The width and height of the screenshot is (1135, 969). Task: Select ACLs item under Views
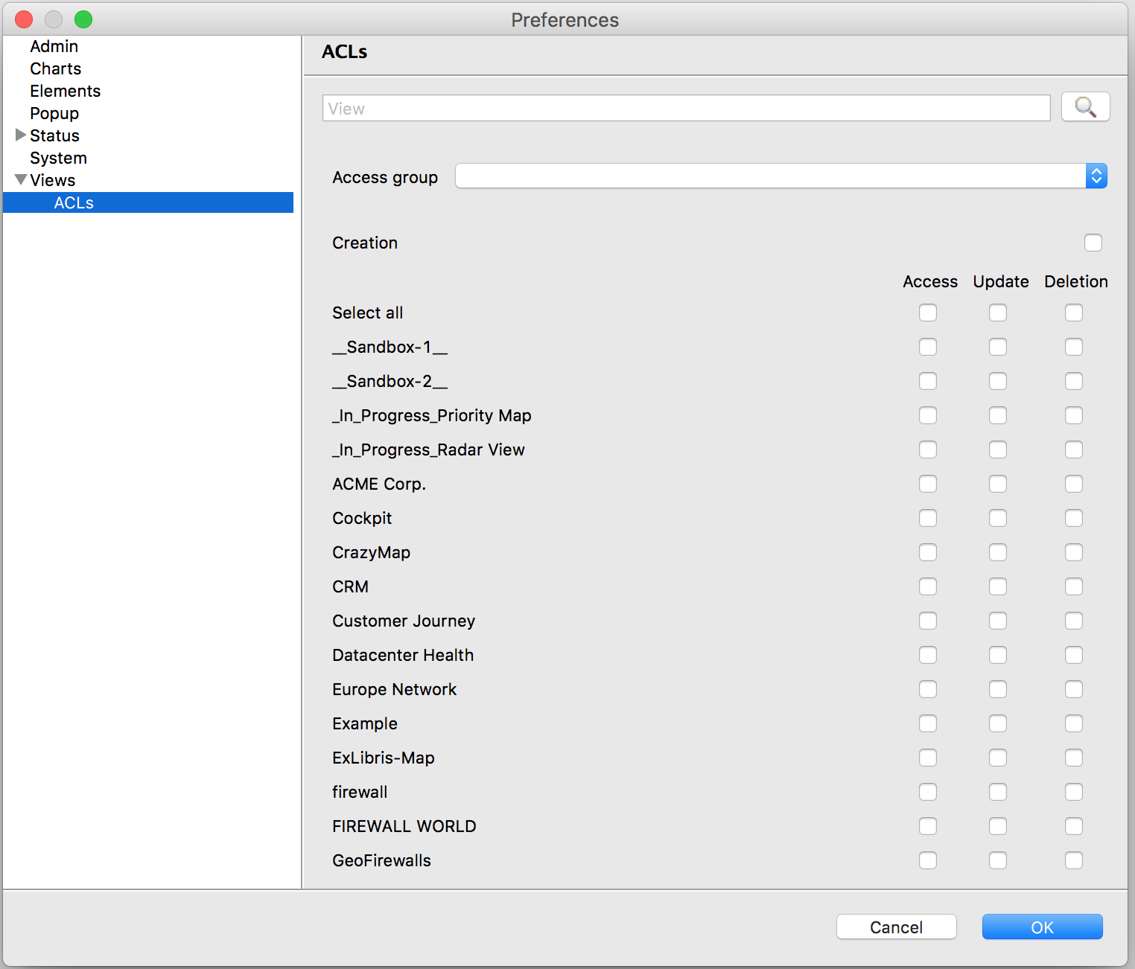click(x=74, y=202)
